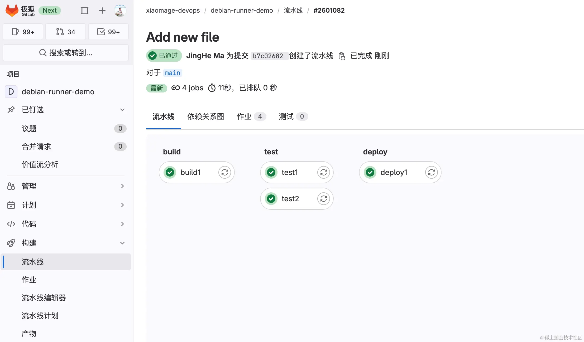This screenshot has width=584, height=342.
Task: Click the plus create-new icon
Action: pos(102,11)
